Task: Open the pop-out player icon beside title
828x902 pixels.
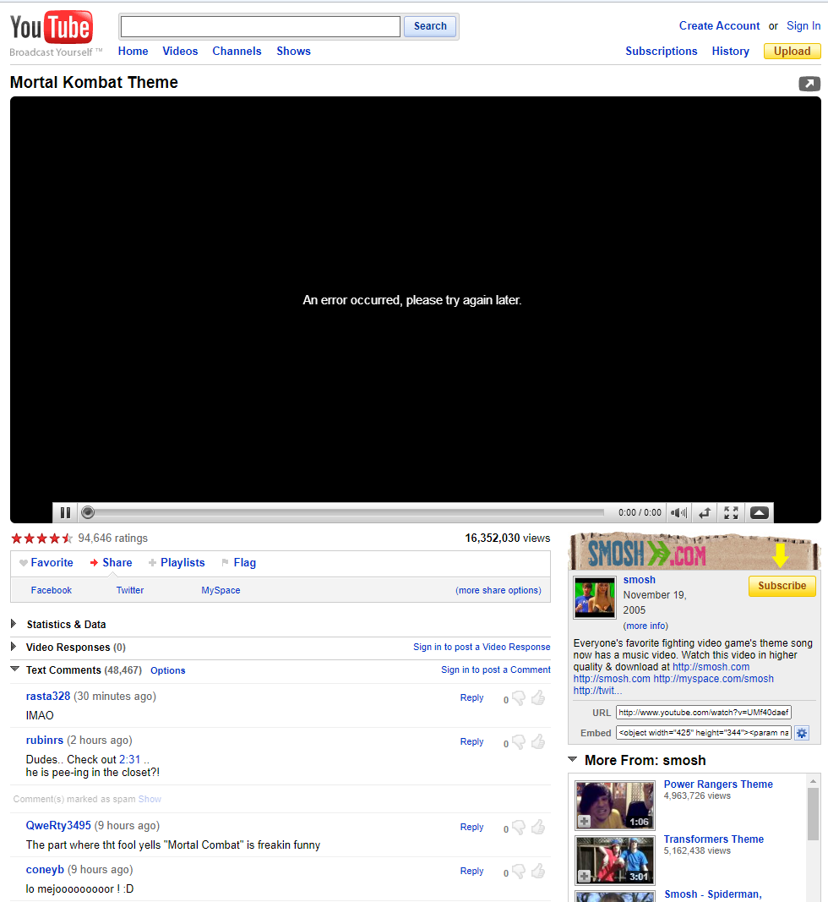Action: pyautogui.click(x=809, y=84)
